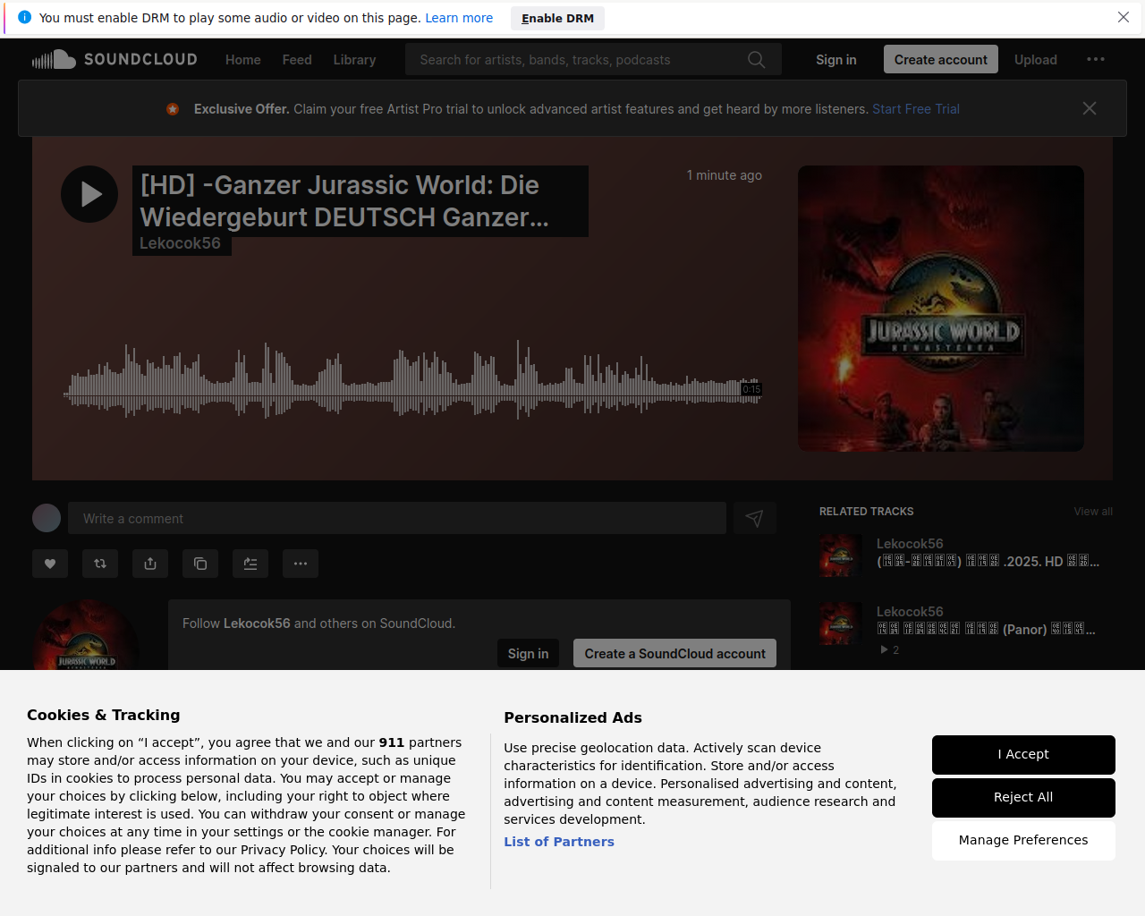Viewport: 1145px width, 916px height.
Task: Click the DRM info icon
Action: (24, 17)
